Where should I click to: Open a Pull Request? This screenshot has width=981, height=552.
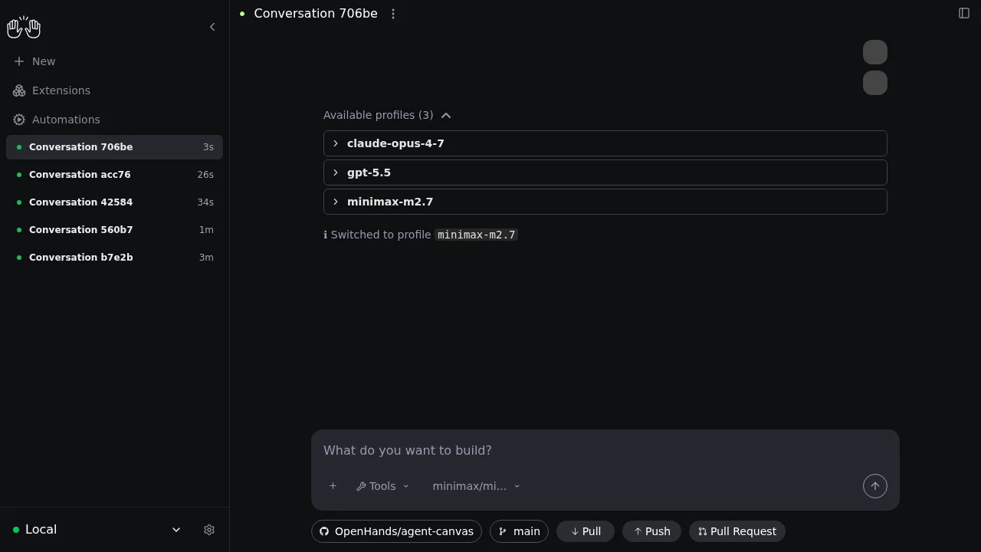pyautogui.click(x=737, y=531)
